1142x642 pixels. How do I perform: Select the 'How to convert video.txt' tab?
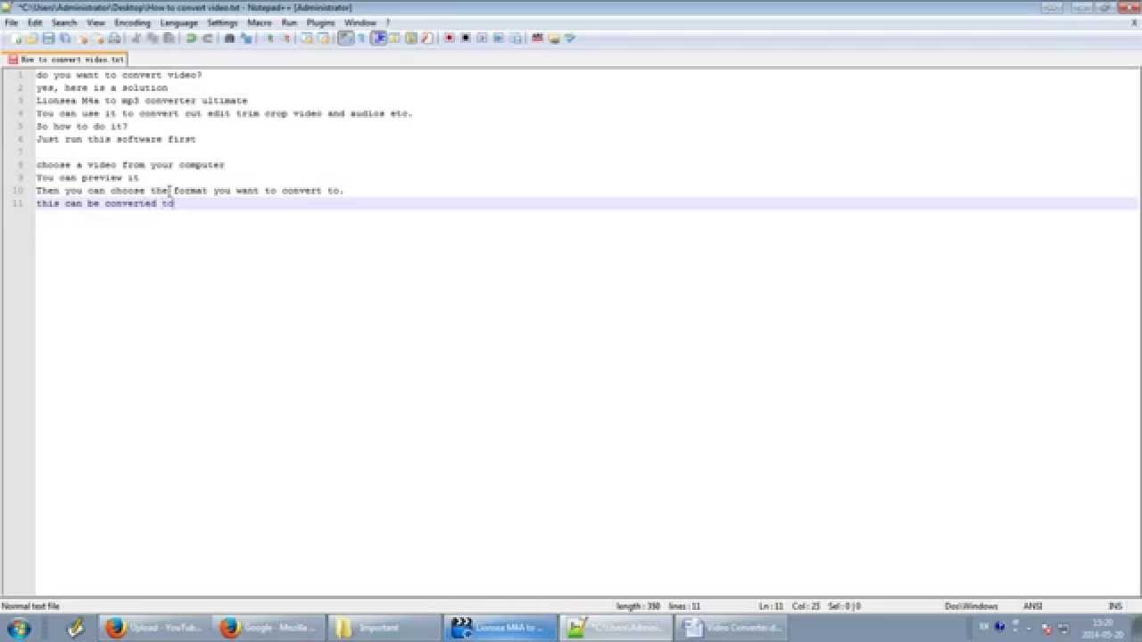coord(67,59)
